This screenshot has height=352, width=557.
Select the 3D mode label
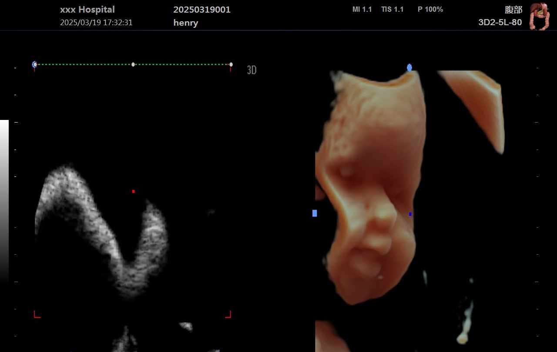click(x=252, y=70)
